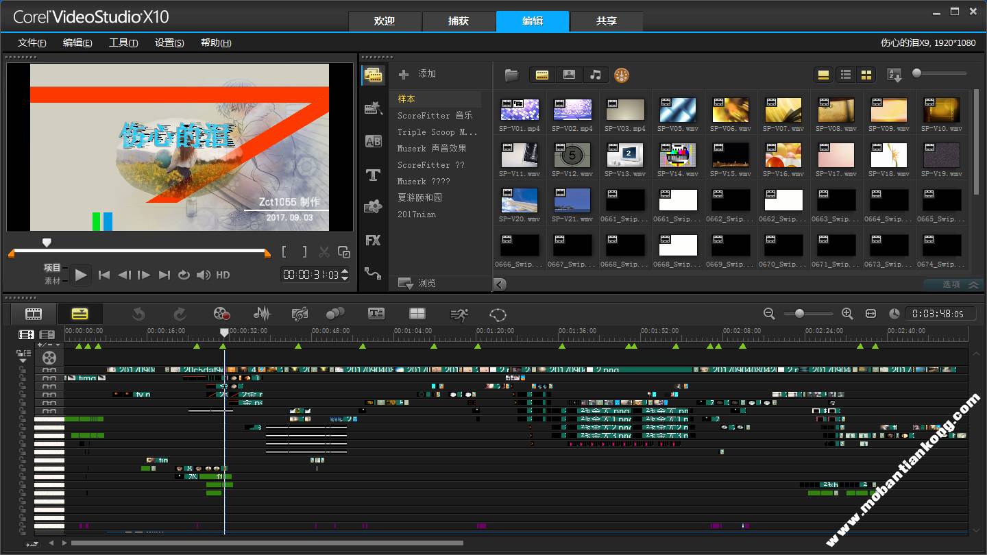Open the Multi-Camera Editor
Screen dimensions: 987x555
click(x=417, y=314)
